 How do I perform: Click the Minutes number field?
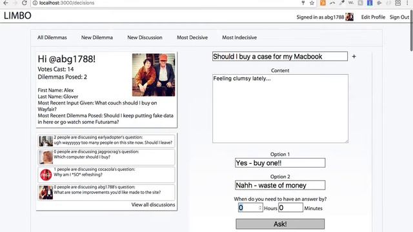(x=290, y=208)
